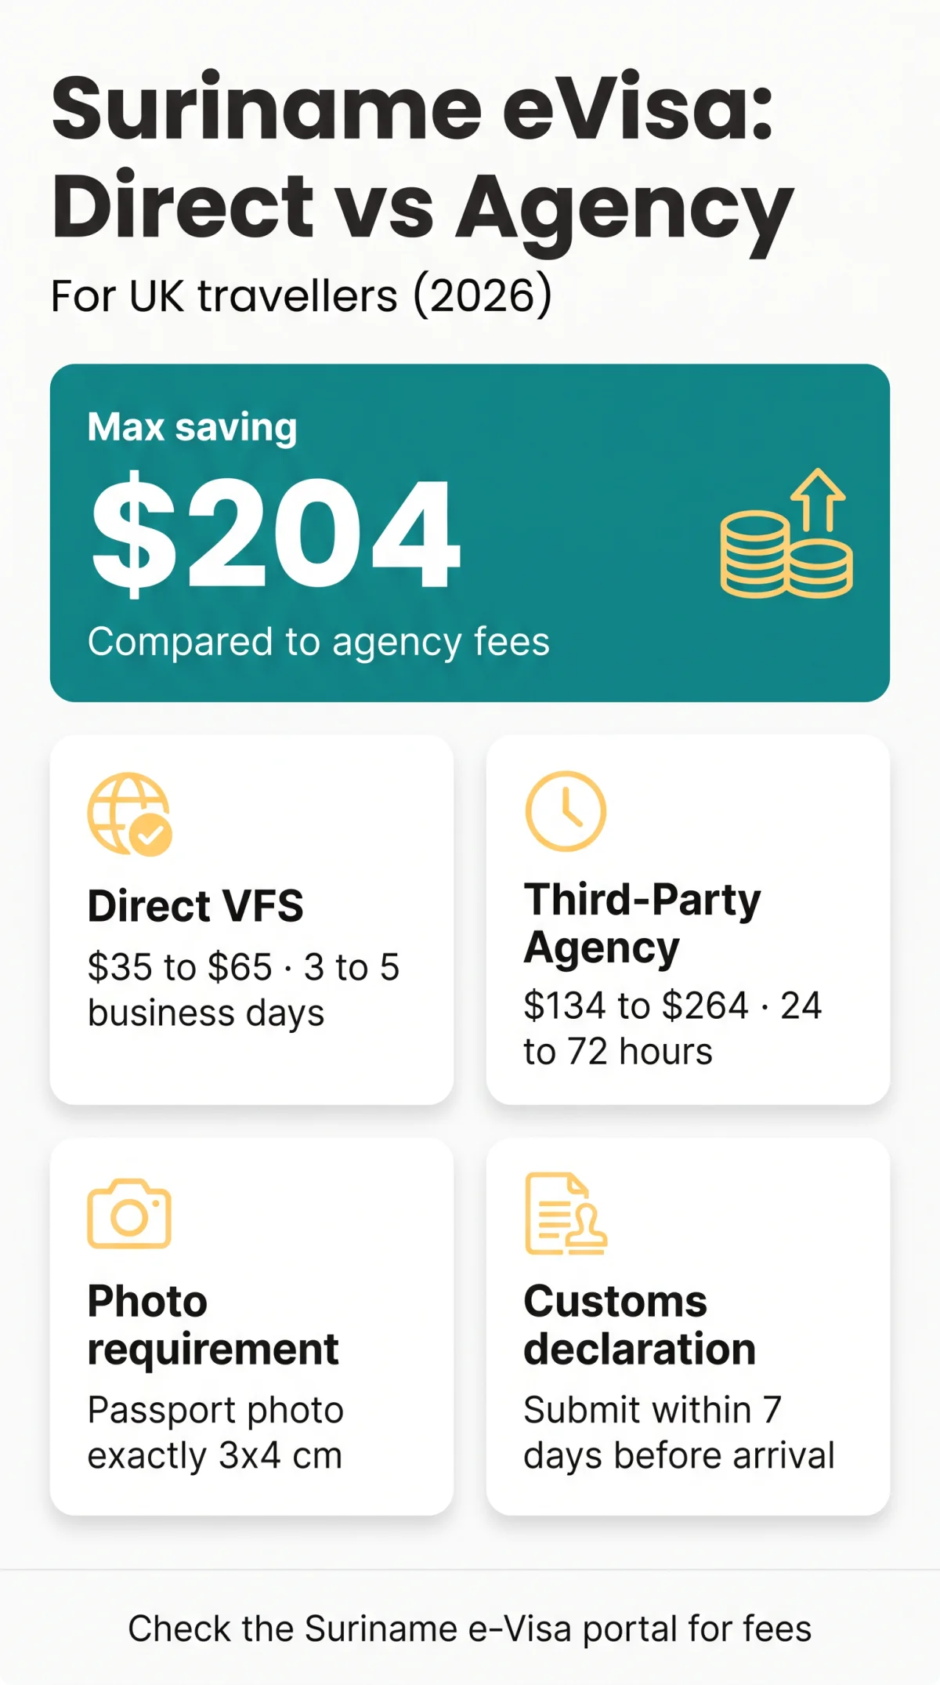Click the clock icon in agency card
940x1685 pixels.
[x=566, y=811]
